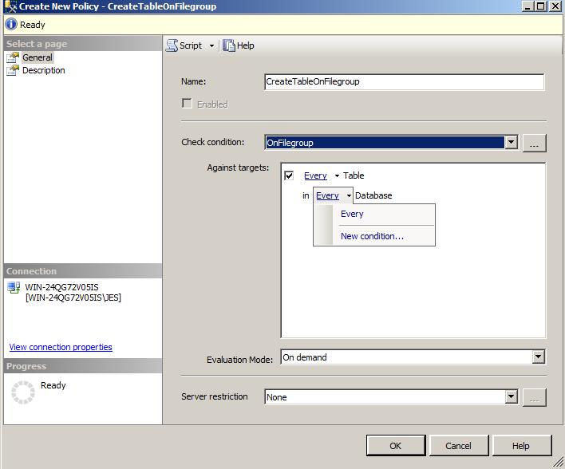The width and height of the screenshot is (565, 469).
Task: Click the Ready info icon in status bar
Action: pyautogui.click(x=11, y=25)
